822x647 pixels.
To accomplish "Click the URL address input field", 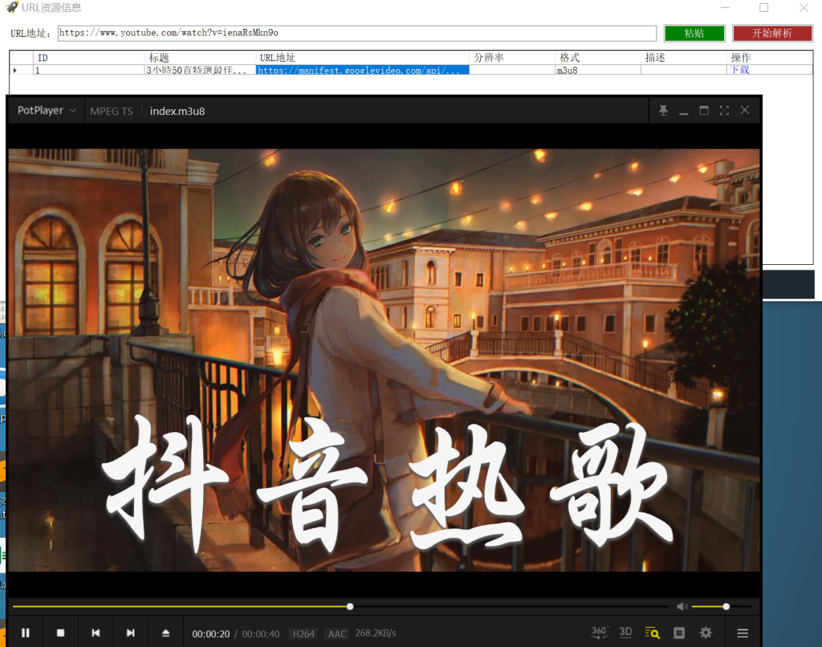I will [x=357, y=33].
